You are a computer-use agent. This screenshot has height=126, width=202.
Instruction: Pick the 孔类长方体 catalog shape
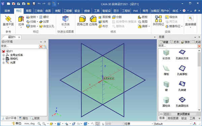pos(182,54)
